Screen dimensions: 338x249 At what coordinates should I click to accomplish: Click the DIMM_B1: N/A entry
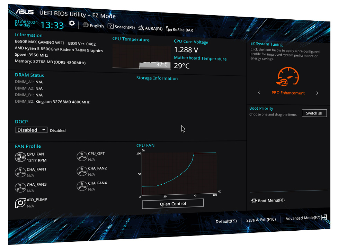[29, 95]
